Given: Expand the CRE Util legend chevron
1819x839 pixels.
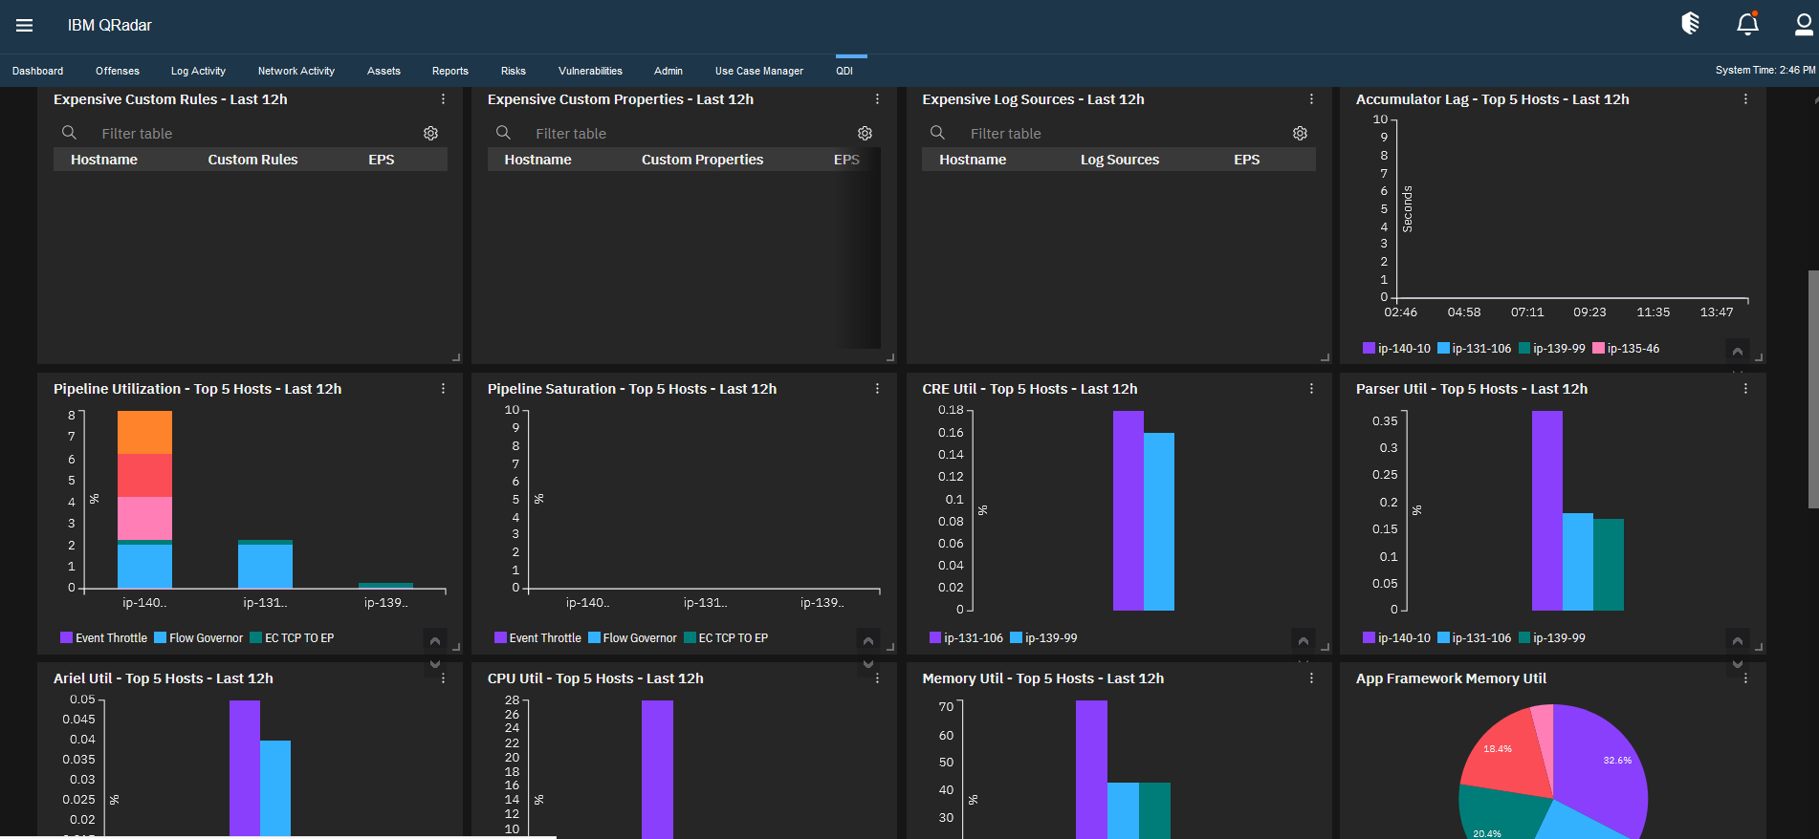Looking at the screenshot, I should coord(1303,640).
